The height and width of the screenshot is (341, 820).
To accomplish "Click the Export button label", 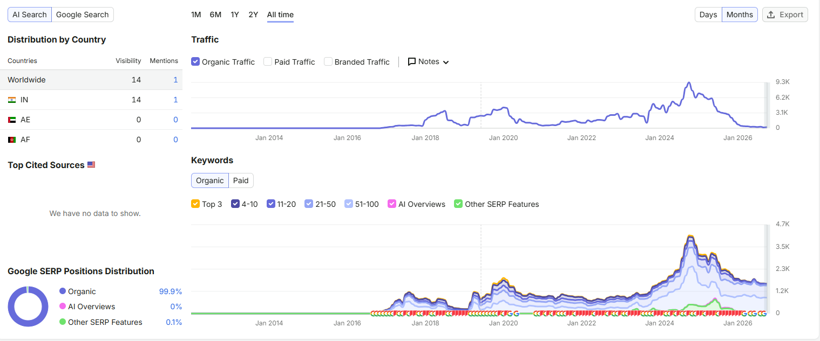I will click(791, 15).
